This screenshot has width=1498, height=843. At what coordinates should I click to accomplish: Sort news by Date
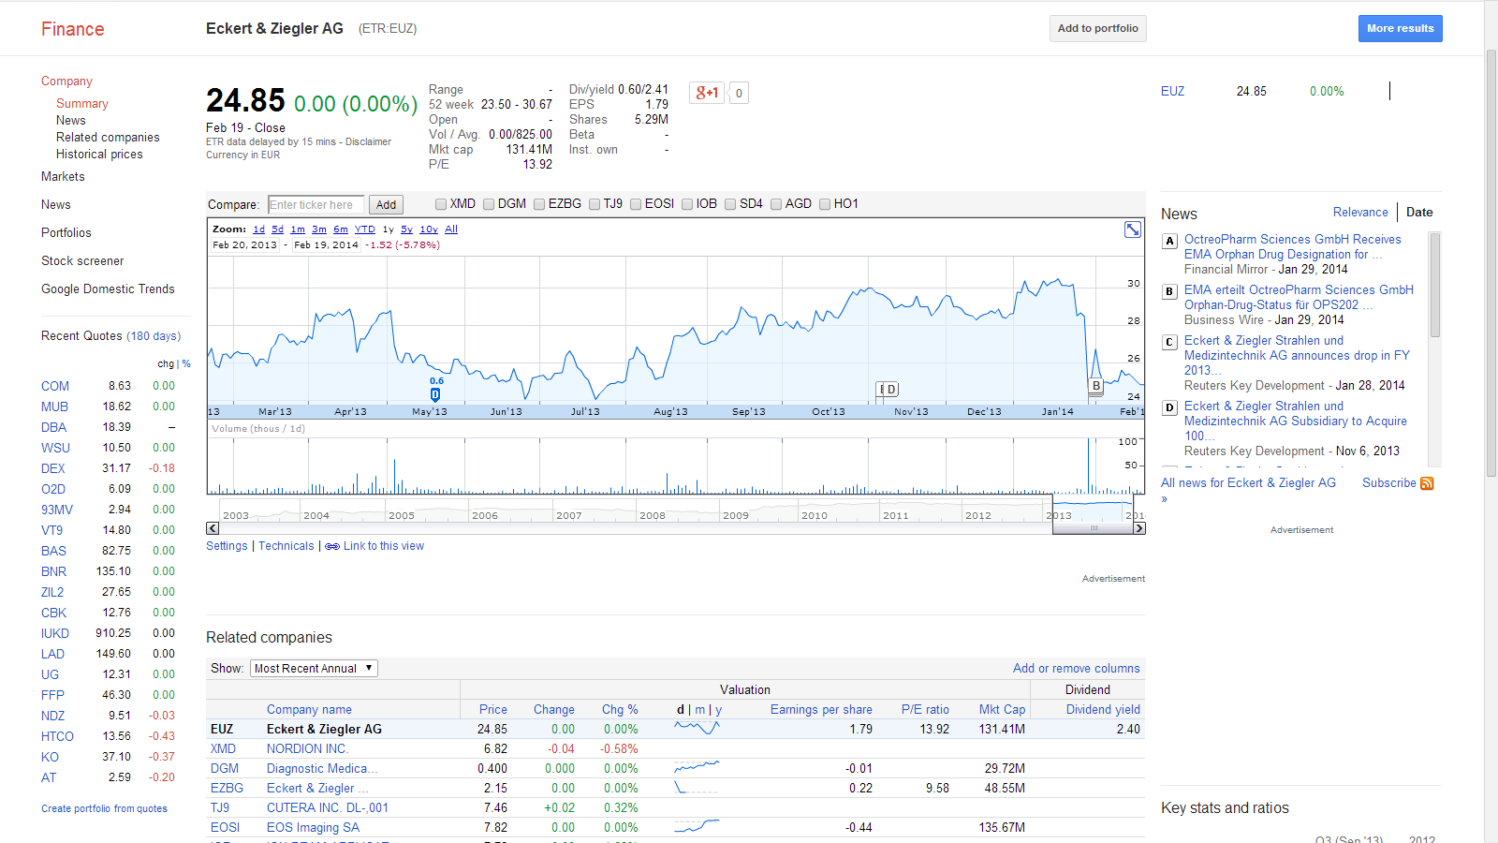coord(1419,213)
